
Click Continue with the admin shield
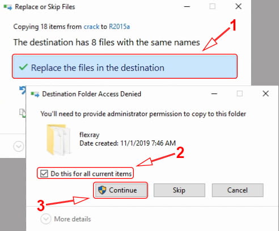[x=121, y=190]
